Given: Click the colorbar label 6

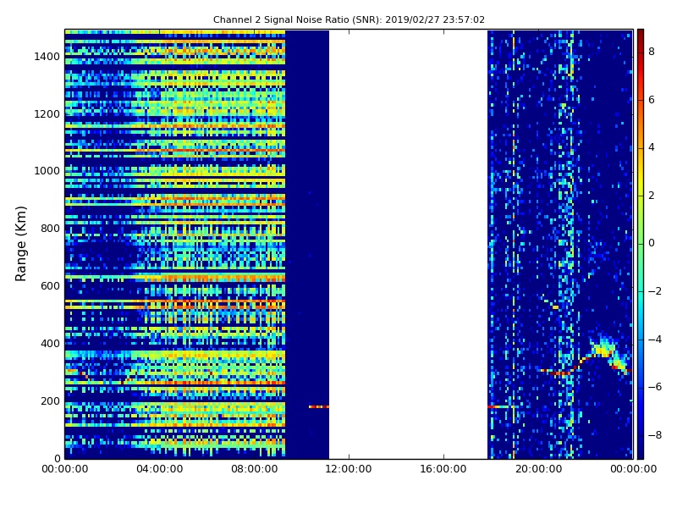Looking at the screenshot, I should point(652,100).
